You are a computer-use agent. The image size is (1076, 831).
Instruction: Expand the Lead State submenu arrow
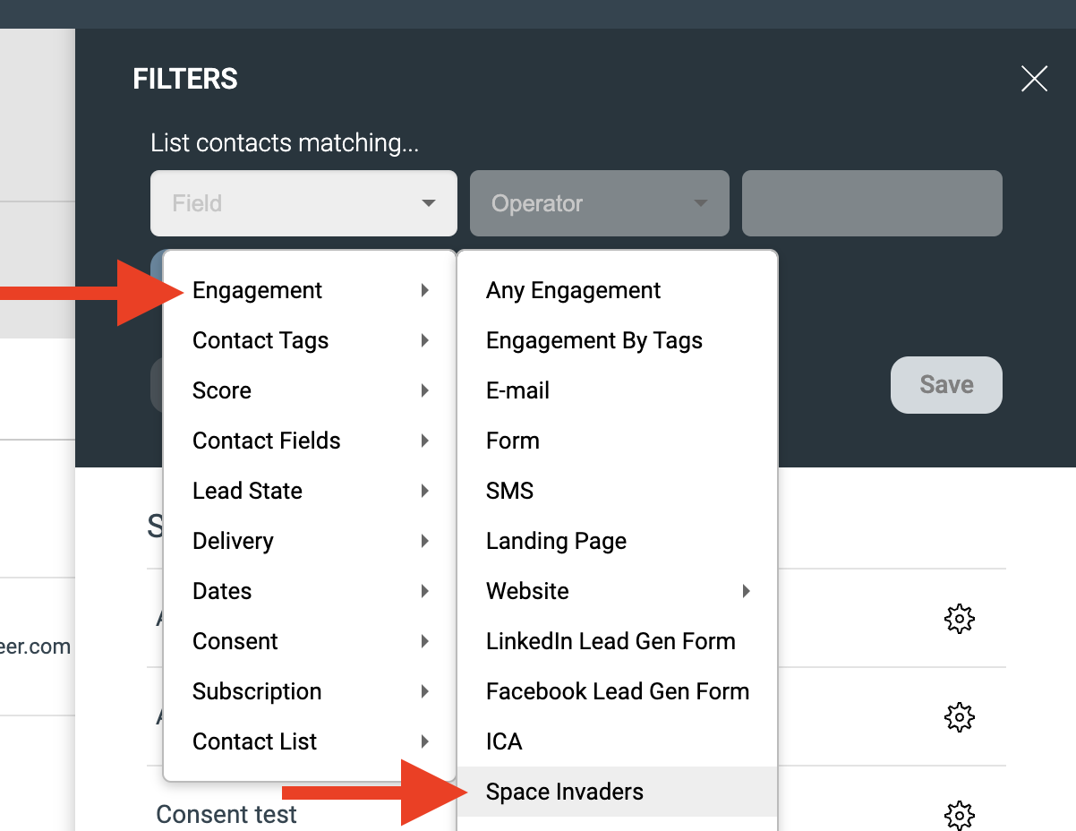(x=425, y=491)
